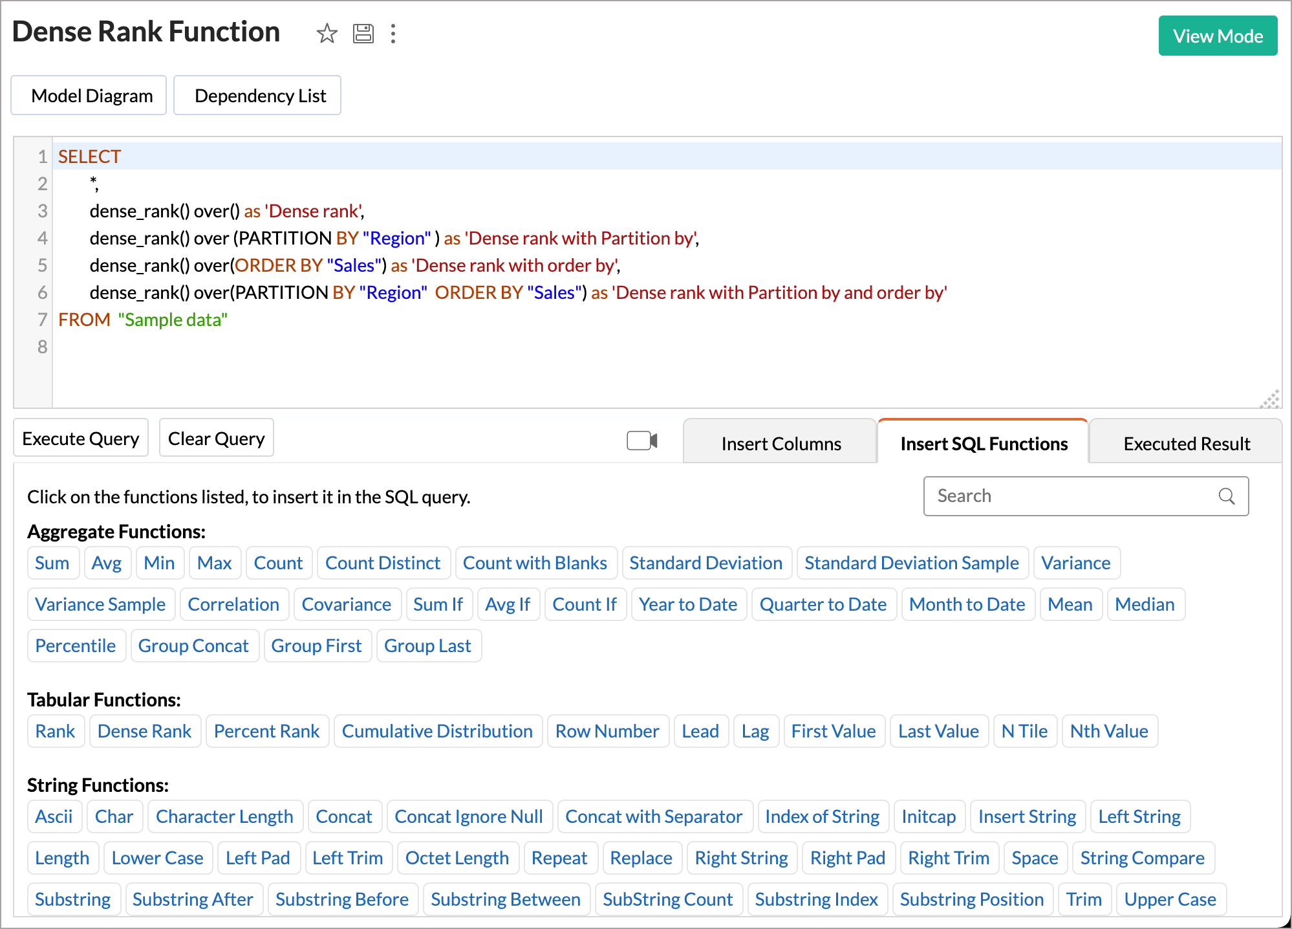Click the video camera icon near the tabs
Viewport: 1292px width, 929px height.
[x=641, y=440]
